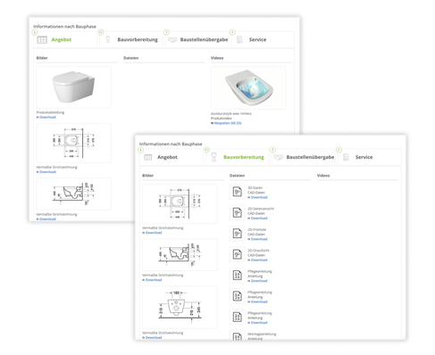Open the Angebot tab in the back panel
The image size is (435, 355).
click(65, 40)
